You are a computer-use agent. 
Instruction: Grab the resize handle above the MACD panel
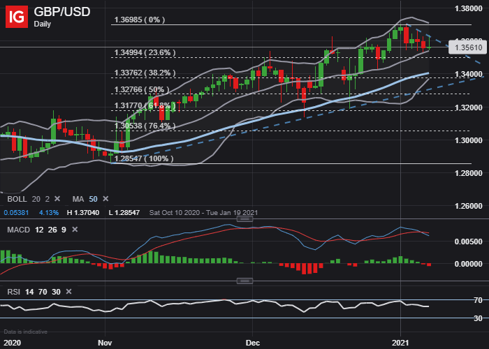pos(245,219)
